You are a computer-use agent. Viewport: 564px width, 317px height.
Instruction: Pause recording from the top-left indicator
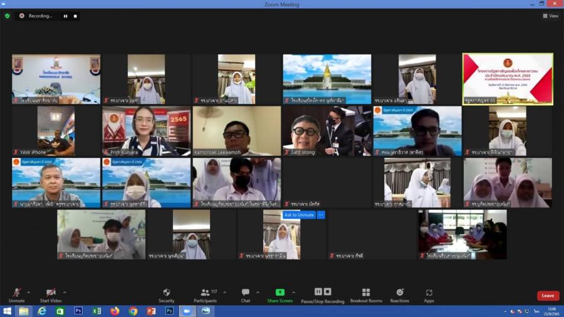tap(65, 16)
